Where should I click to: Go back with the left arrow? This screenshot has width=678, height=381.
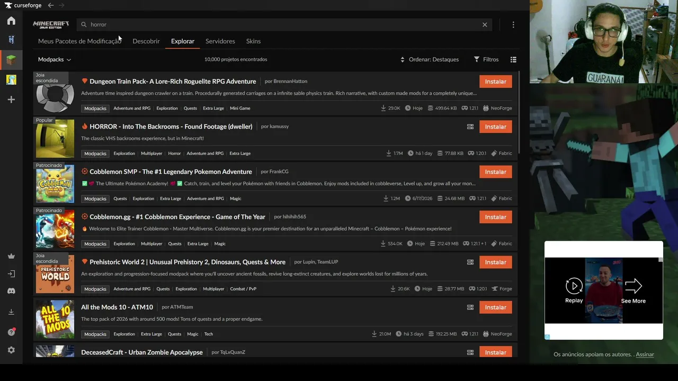(x=50, y=5)
